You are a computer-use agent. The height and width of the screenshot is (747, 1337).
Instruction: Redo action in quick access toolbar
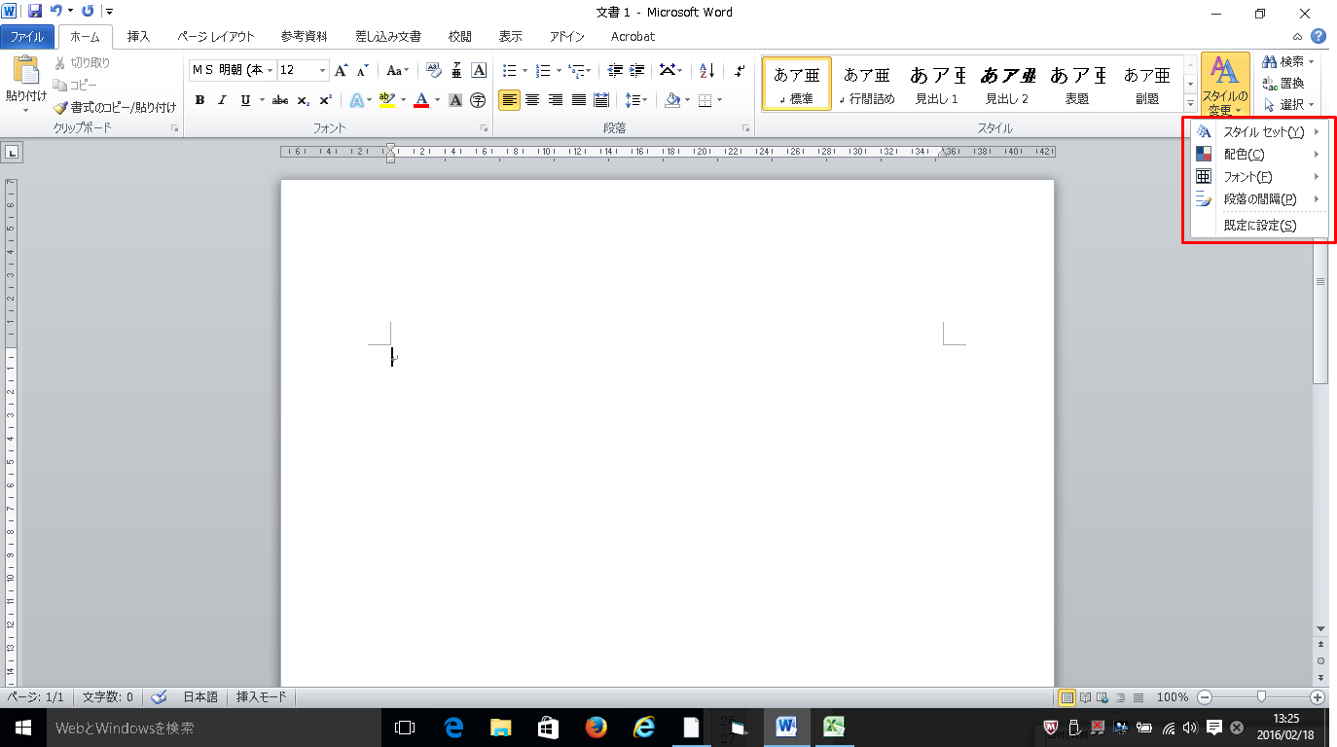pyautogui.click(x=88, y=12)
